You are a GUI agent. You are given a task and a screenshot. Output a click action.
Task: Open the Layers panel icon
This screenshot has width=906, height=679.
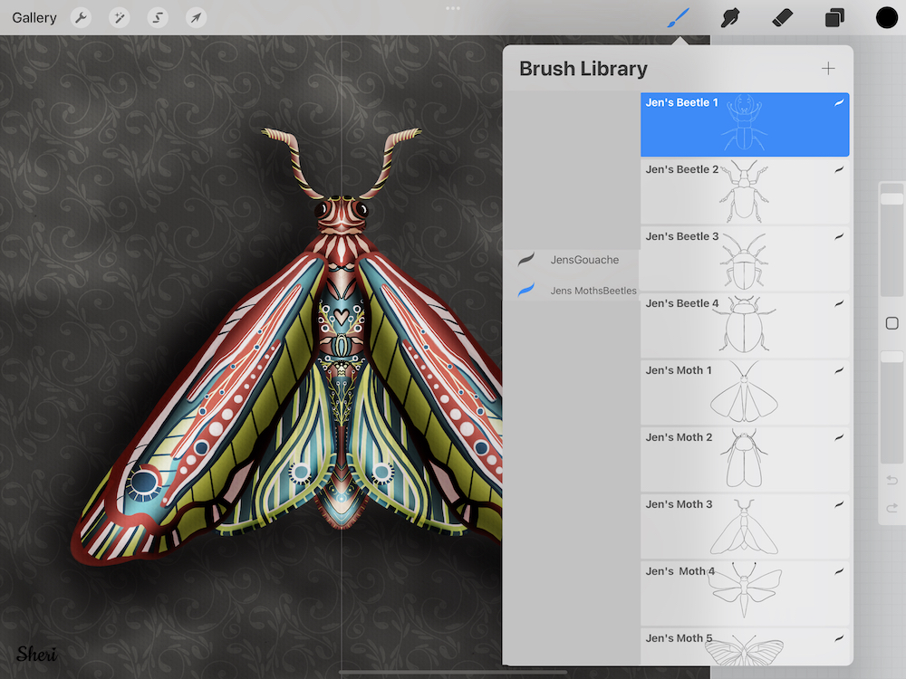point(834,16)
